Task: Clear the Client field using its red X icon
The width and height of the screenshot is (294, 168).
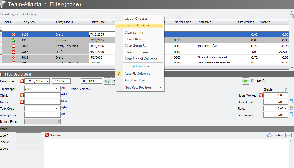Action: click(x=22, y=95)
